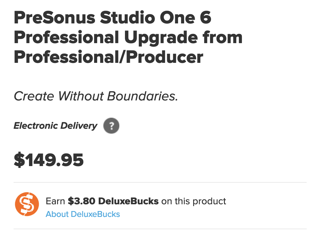Click the Create Without Boundaries tagline
This screenshot has height=236, width=319.
(x=96, y=96)
